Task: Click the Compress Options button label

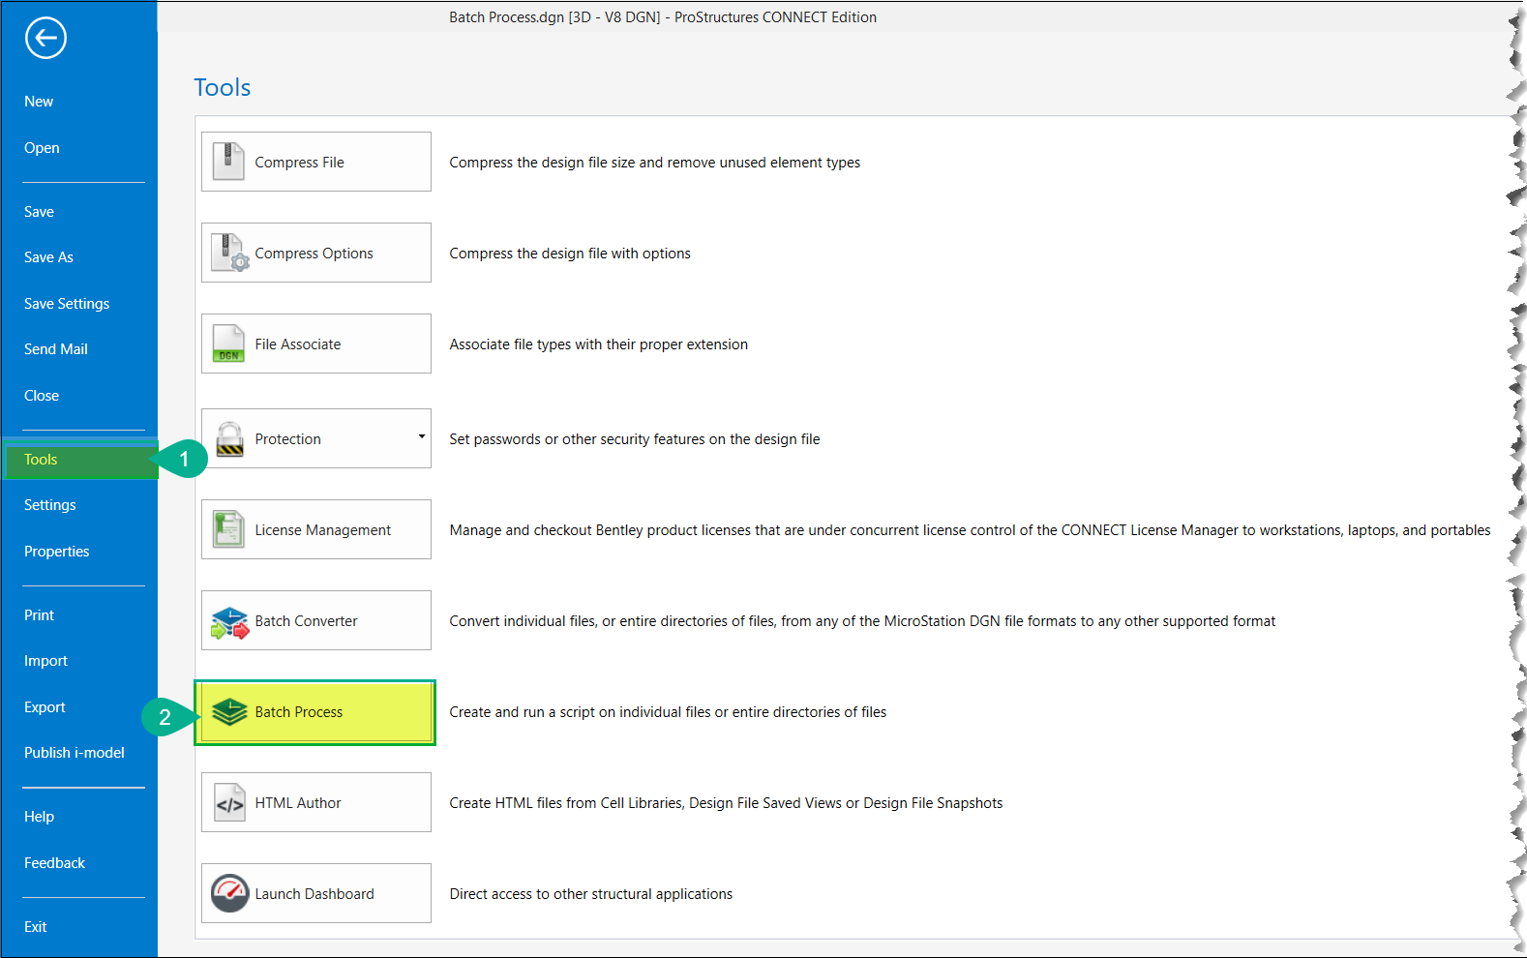Action: 314,254
